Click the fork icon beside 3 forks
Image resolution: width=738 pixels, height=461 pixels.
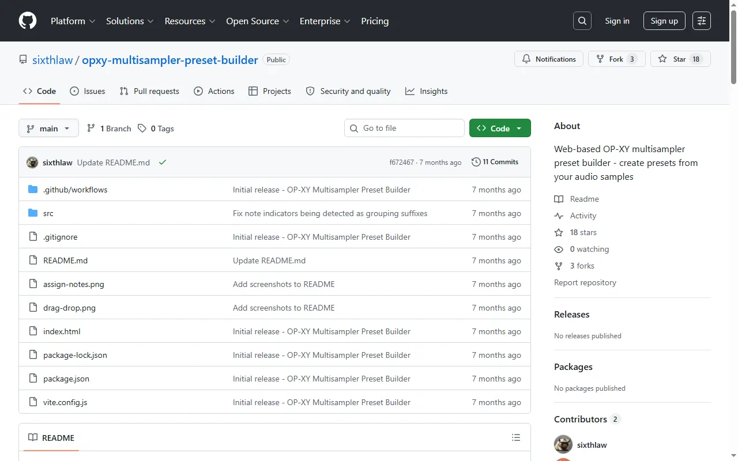[x=559, y=266]
